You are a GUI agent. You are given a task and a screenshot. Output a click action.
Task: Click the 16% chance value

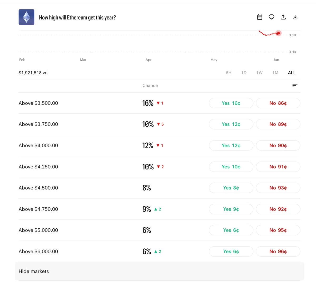pos(148,103)
